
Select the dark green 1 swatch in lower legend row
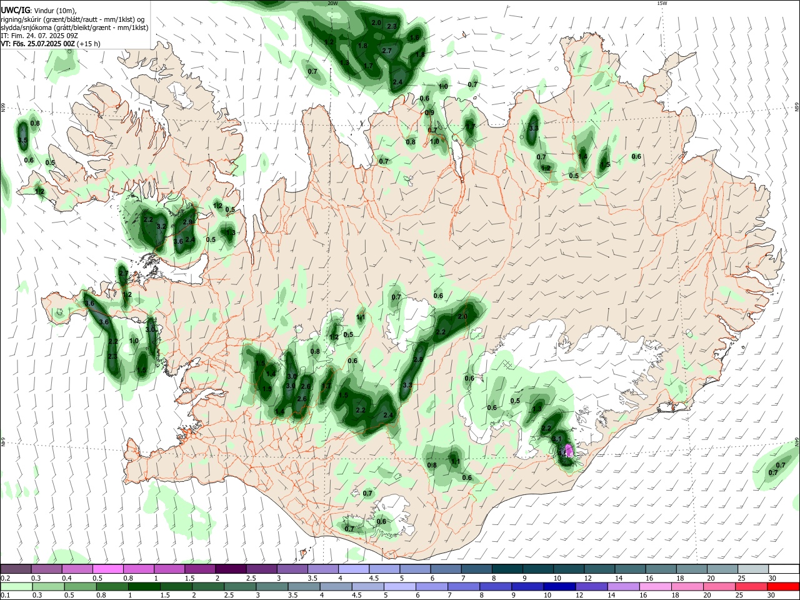[x=145, y=586]
